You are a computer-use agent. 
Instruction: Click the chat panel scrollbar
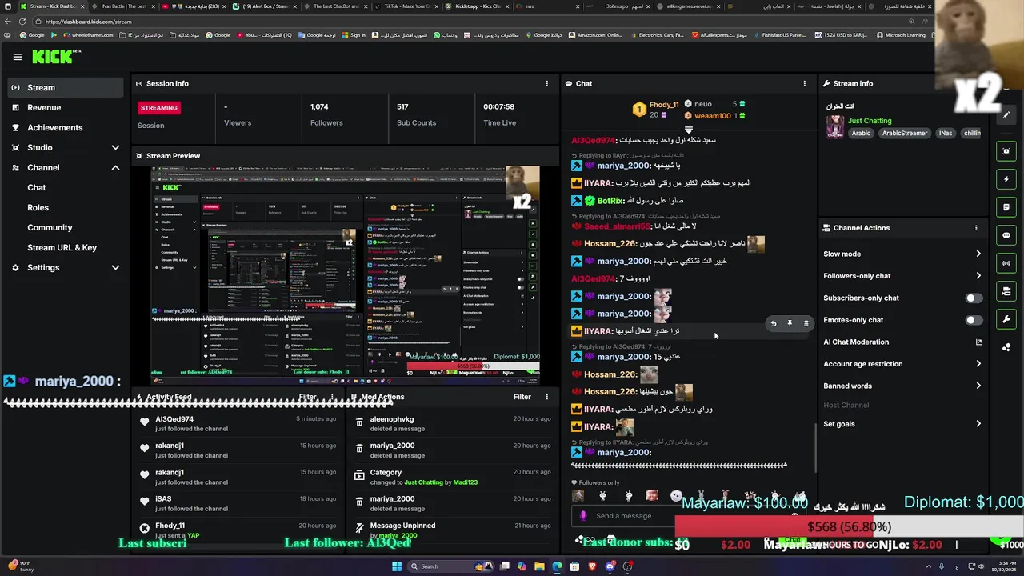click(x=815, y=448)
